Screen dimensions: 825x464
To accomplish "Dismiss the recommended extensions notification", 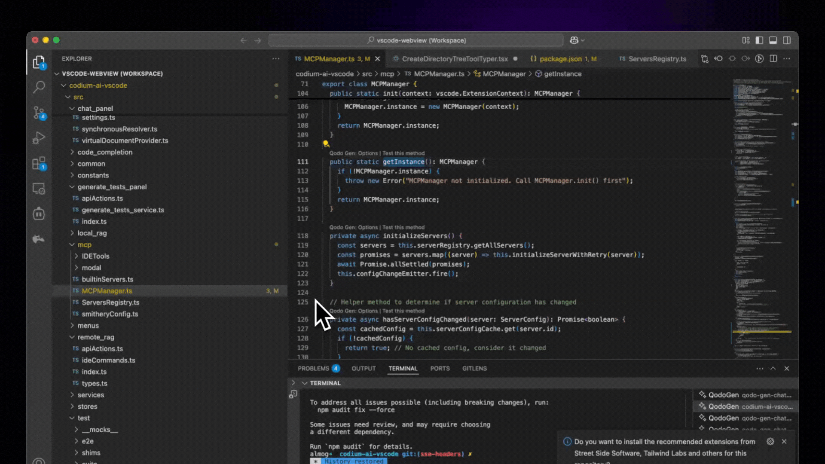I will (x=784, y=442).
